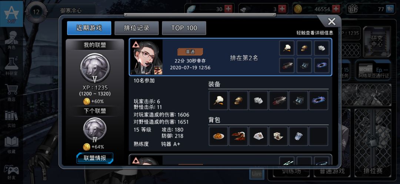400x184 pixels.
Task: Open the 角色 character sidebar icon
Action: coord(11,41)
